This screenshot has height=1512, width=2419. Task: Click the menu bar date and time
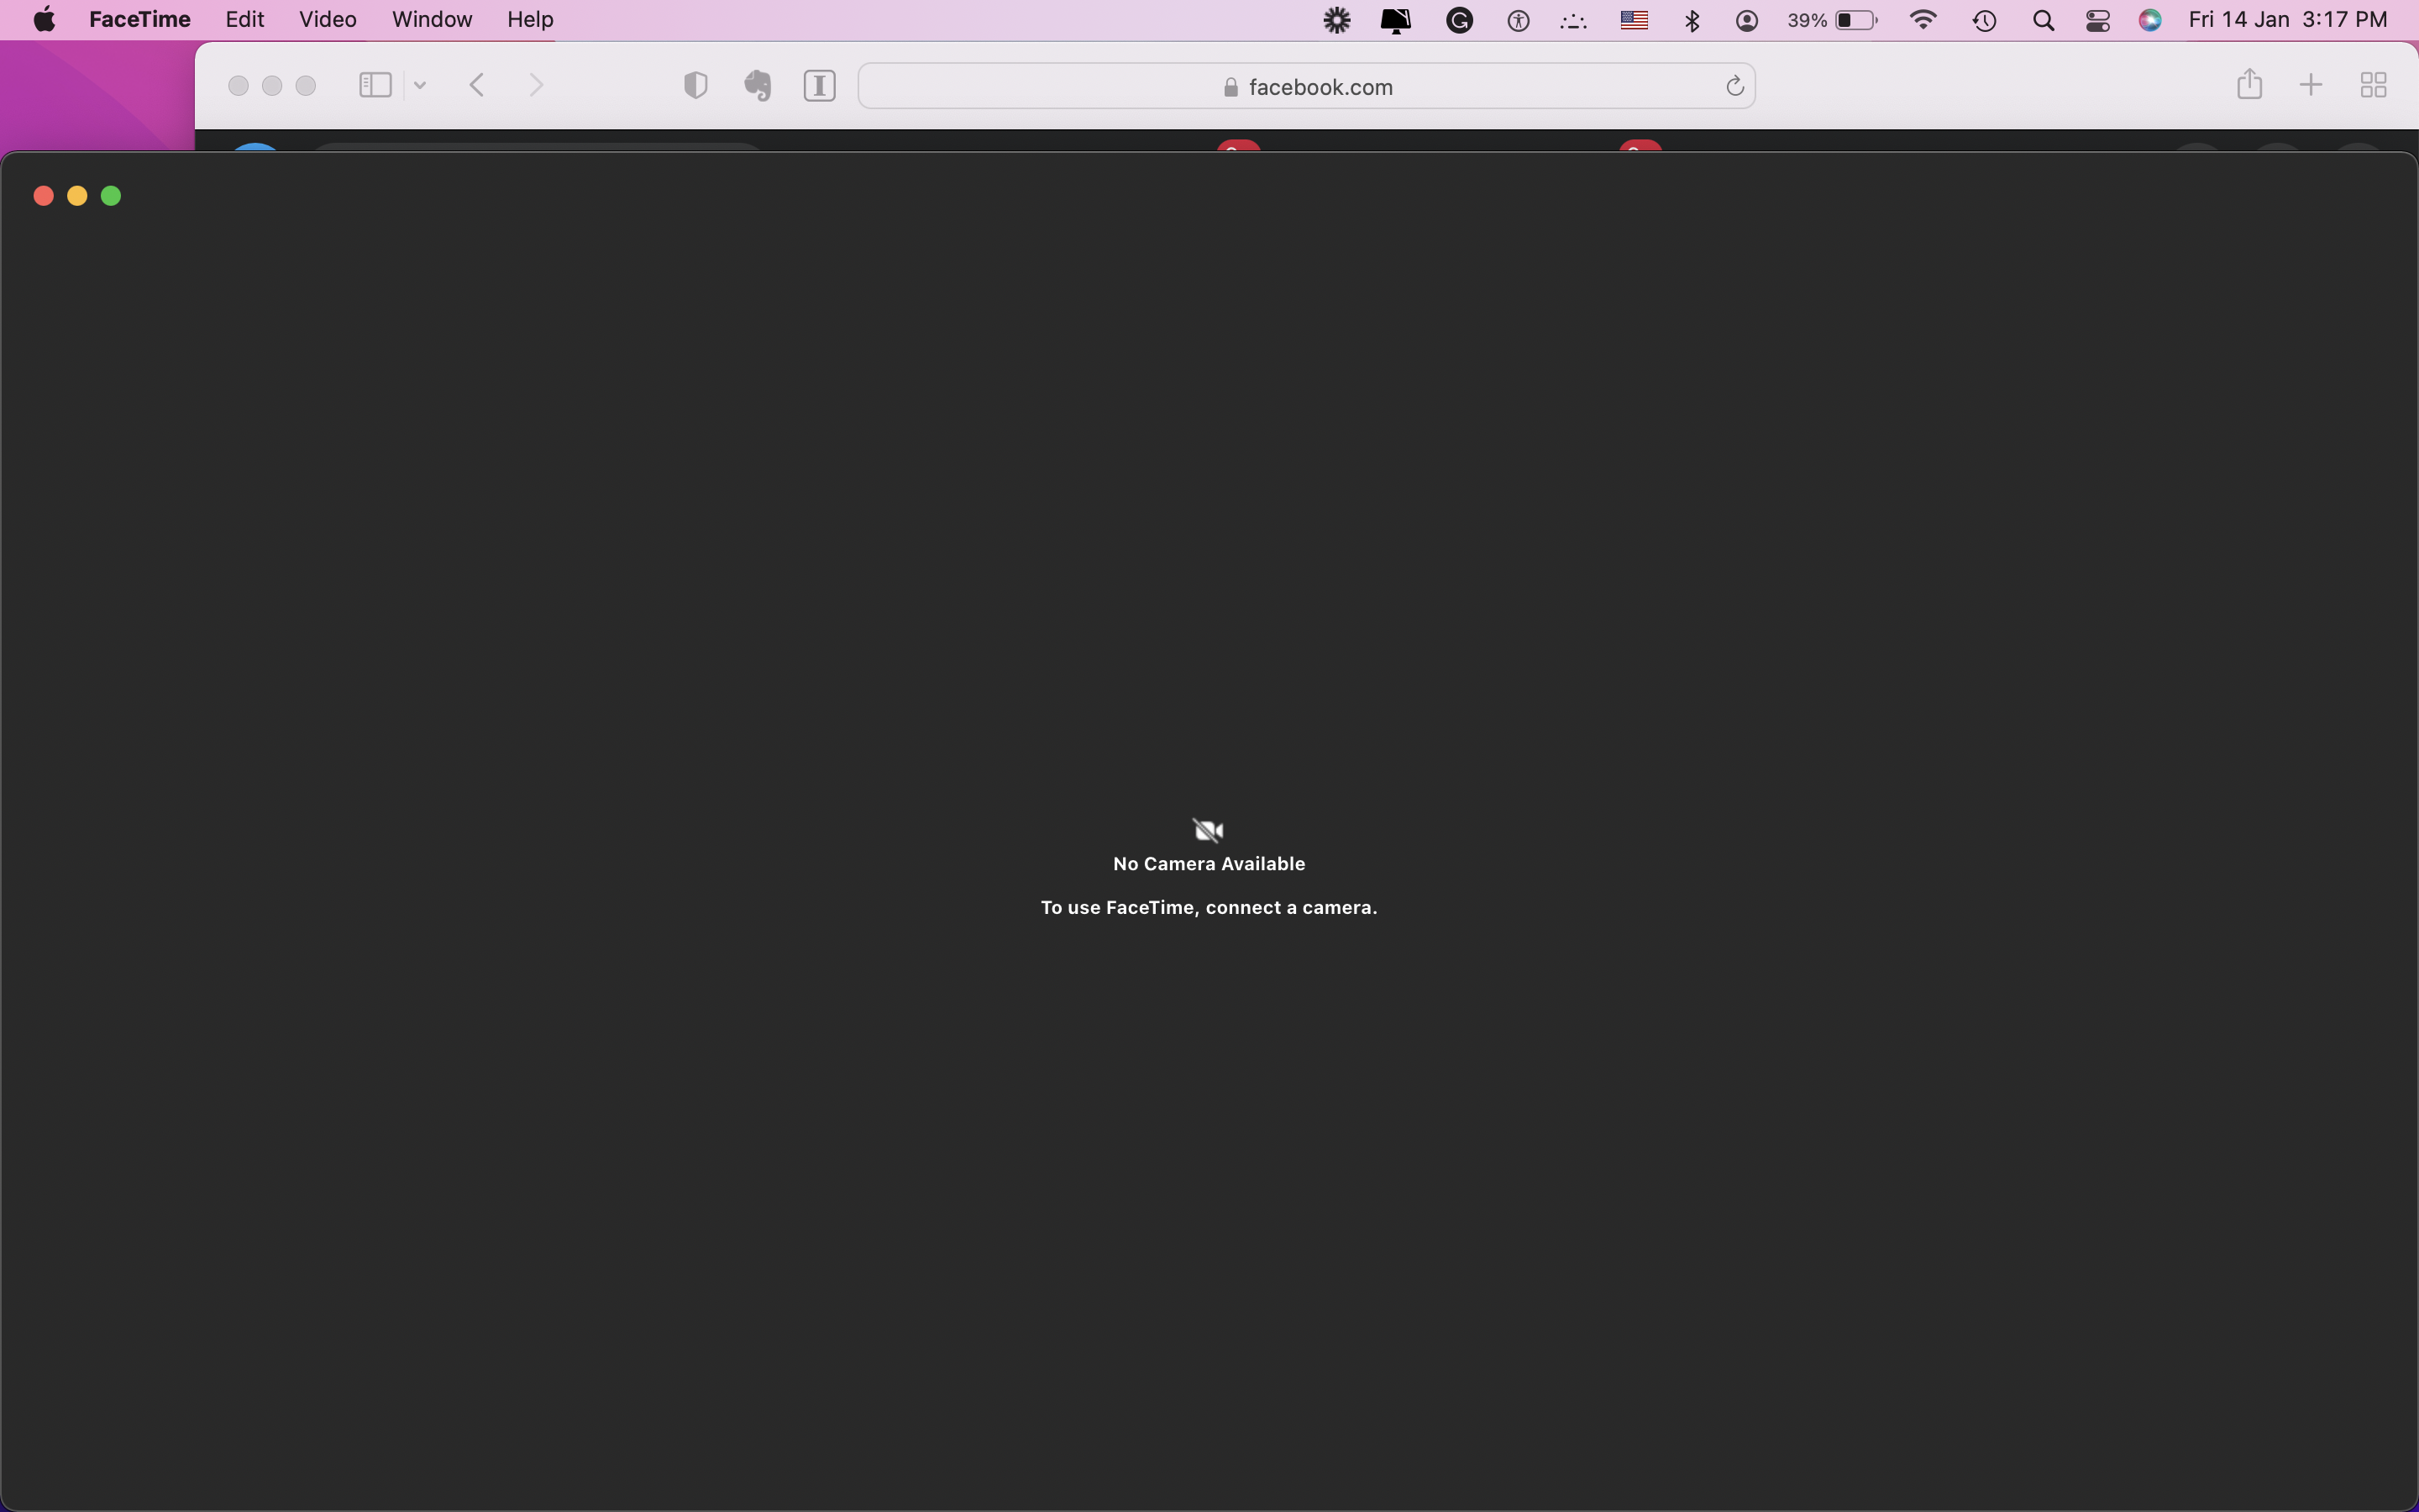[2287, 20]
